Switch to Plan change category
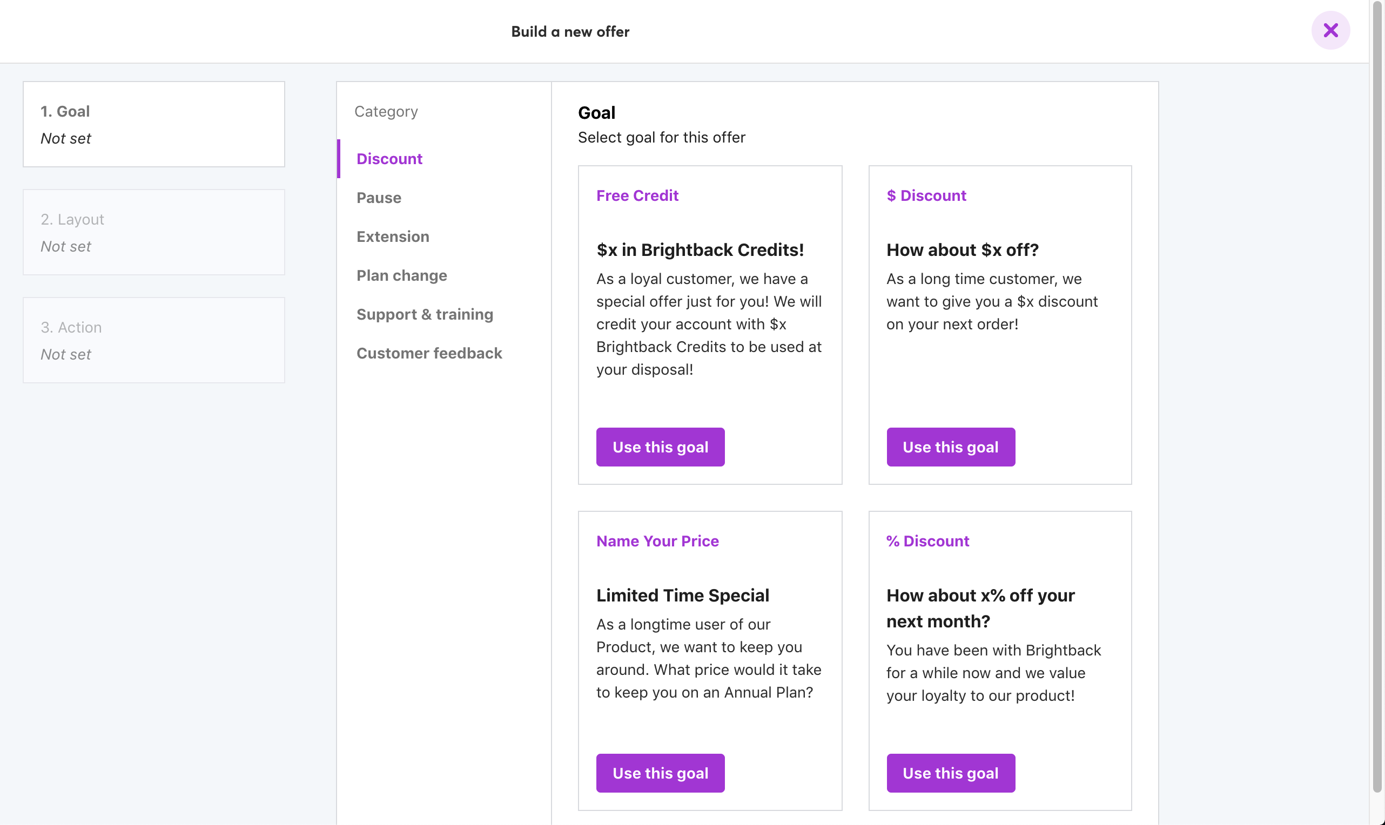Viewport: 1385px width, 825px height. (x=401, y=276)
